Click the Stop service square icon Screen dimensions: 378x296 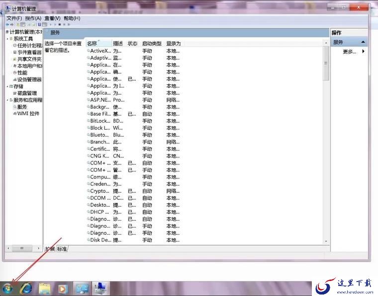click(x=60, y=24)
